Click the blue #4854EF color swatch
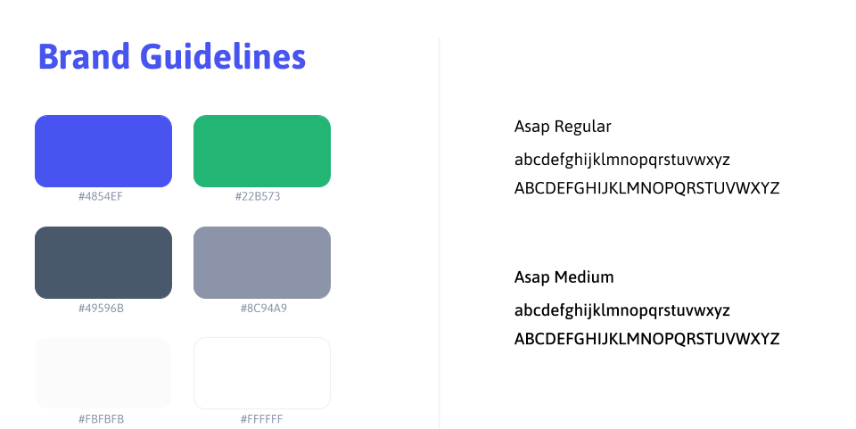 pos(103,152)
